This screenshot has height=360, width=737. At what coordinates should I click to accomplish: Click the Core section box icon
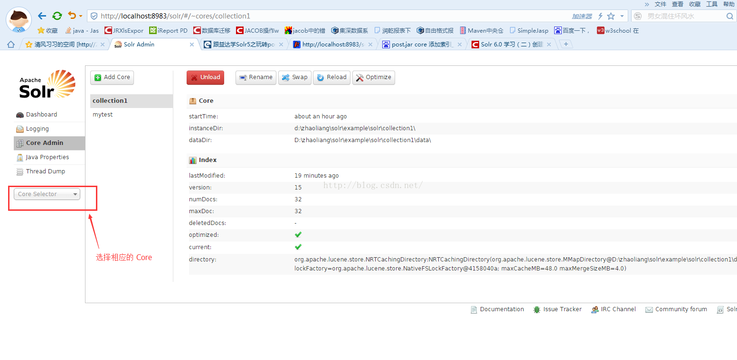pyautogui.click(x=193, y=101)
